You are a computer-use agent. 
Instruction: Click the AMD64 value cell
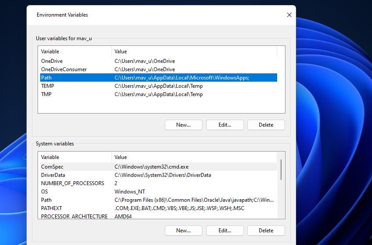123,216
